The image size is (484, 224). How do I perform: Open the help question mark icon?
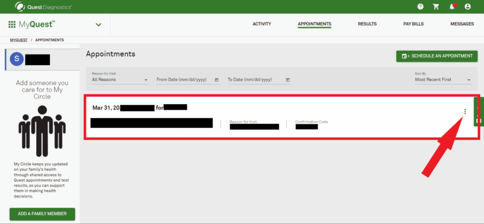coord(420,7)
